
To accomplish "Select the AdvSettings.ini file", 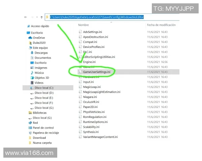I will pos(93,32).
